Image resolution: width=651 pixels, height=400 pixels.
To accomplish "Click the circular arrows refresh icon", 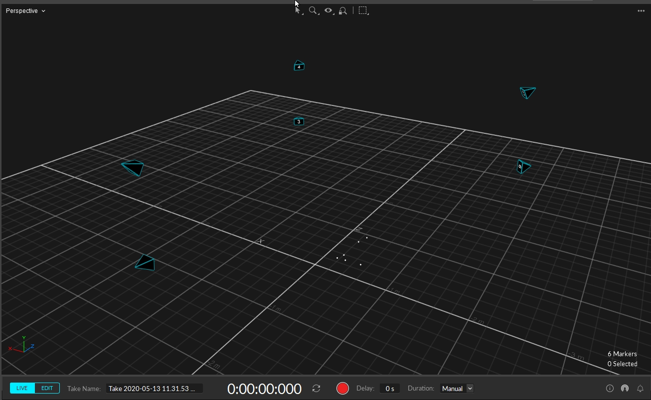I will point(316,388).
